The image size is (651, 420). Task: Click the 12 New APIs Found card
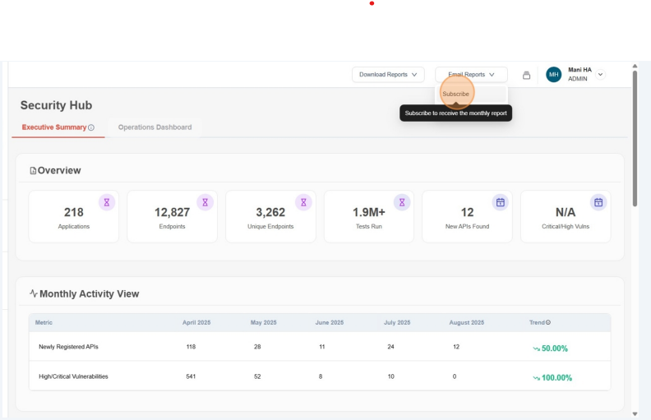tap(467, 217)
